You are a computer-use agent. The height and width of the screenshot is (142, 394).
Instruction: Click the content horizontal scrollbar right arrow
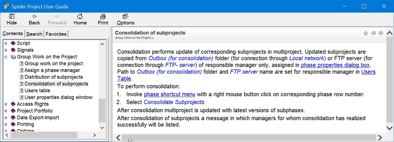tap(380, 138)
